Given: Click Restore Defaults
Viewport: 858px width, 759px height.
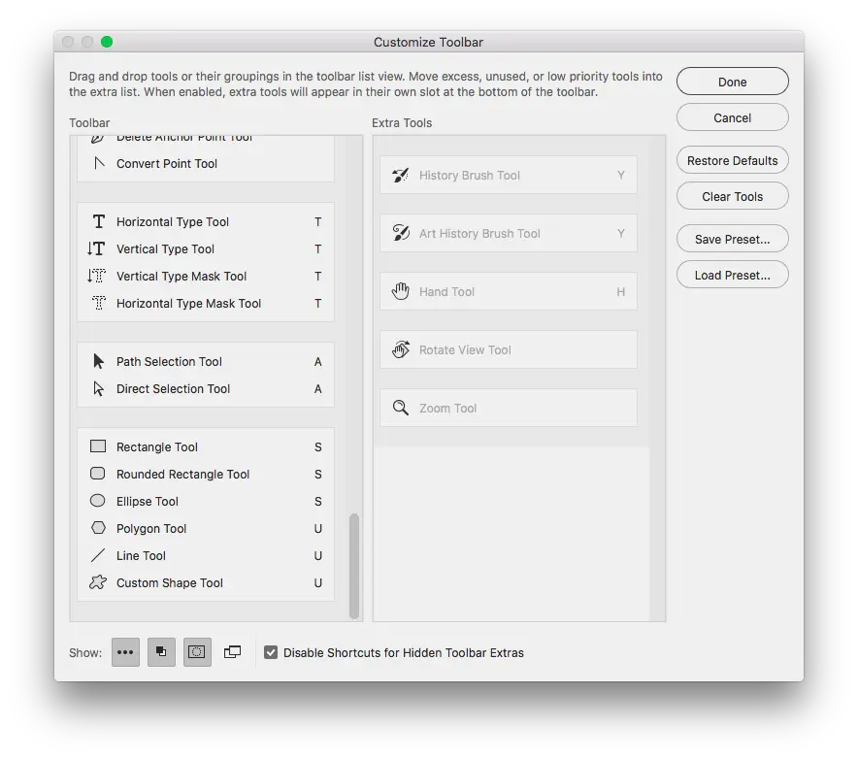Looking at the screenshot, I should [x=732, y=160].
